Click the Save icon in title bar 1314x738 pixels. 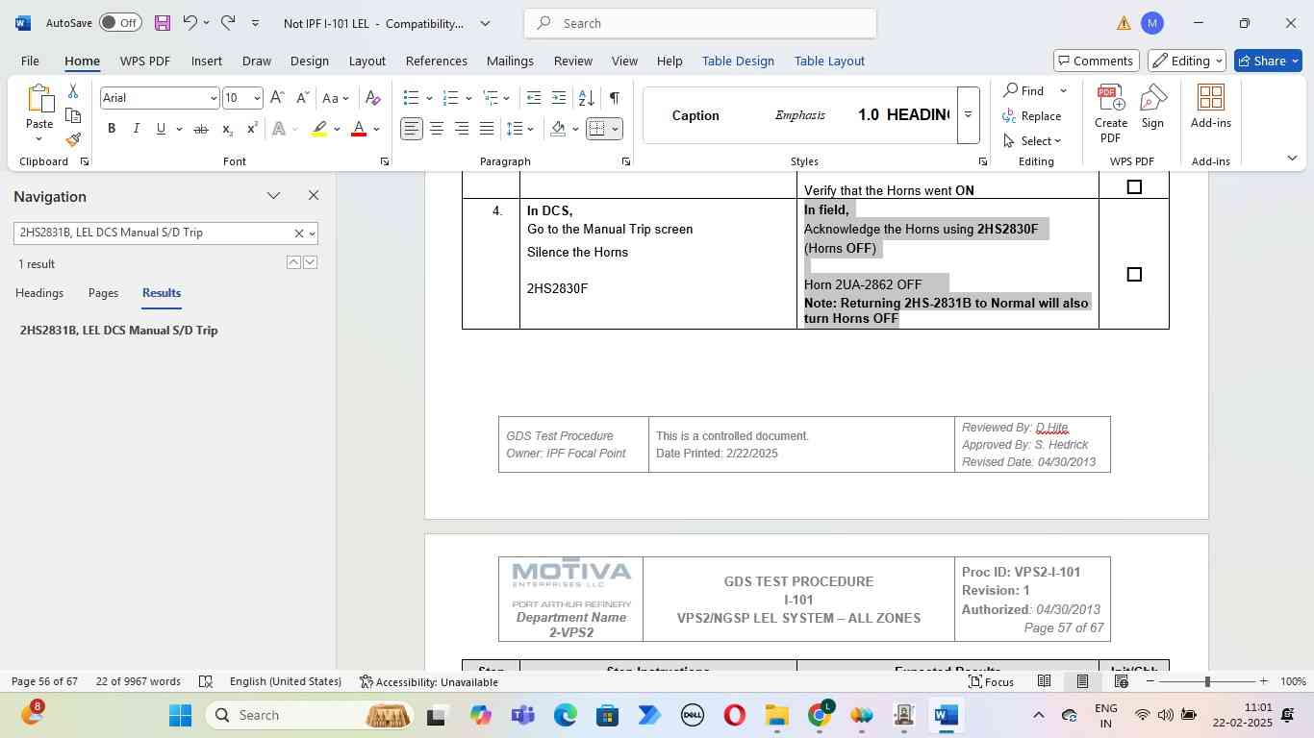163,22
